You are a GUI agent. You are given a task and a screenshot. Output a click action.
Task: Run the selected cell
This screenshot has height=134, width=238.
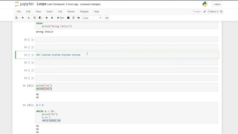point(61,18)
